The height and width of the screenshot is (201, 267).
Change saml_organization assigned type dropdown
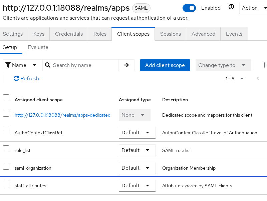pos(137,168)
